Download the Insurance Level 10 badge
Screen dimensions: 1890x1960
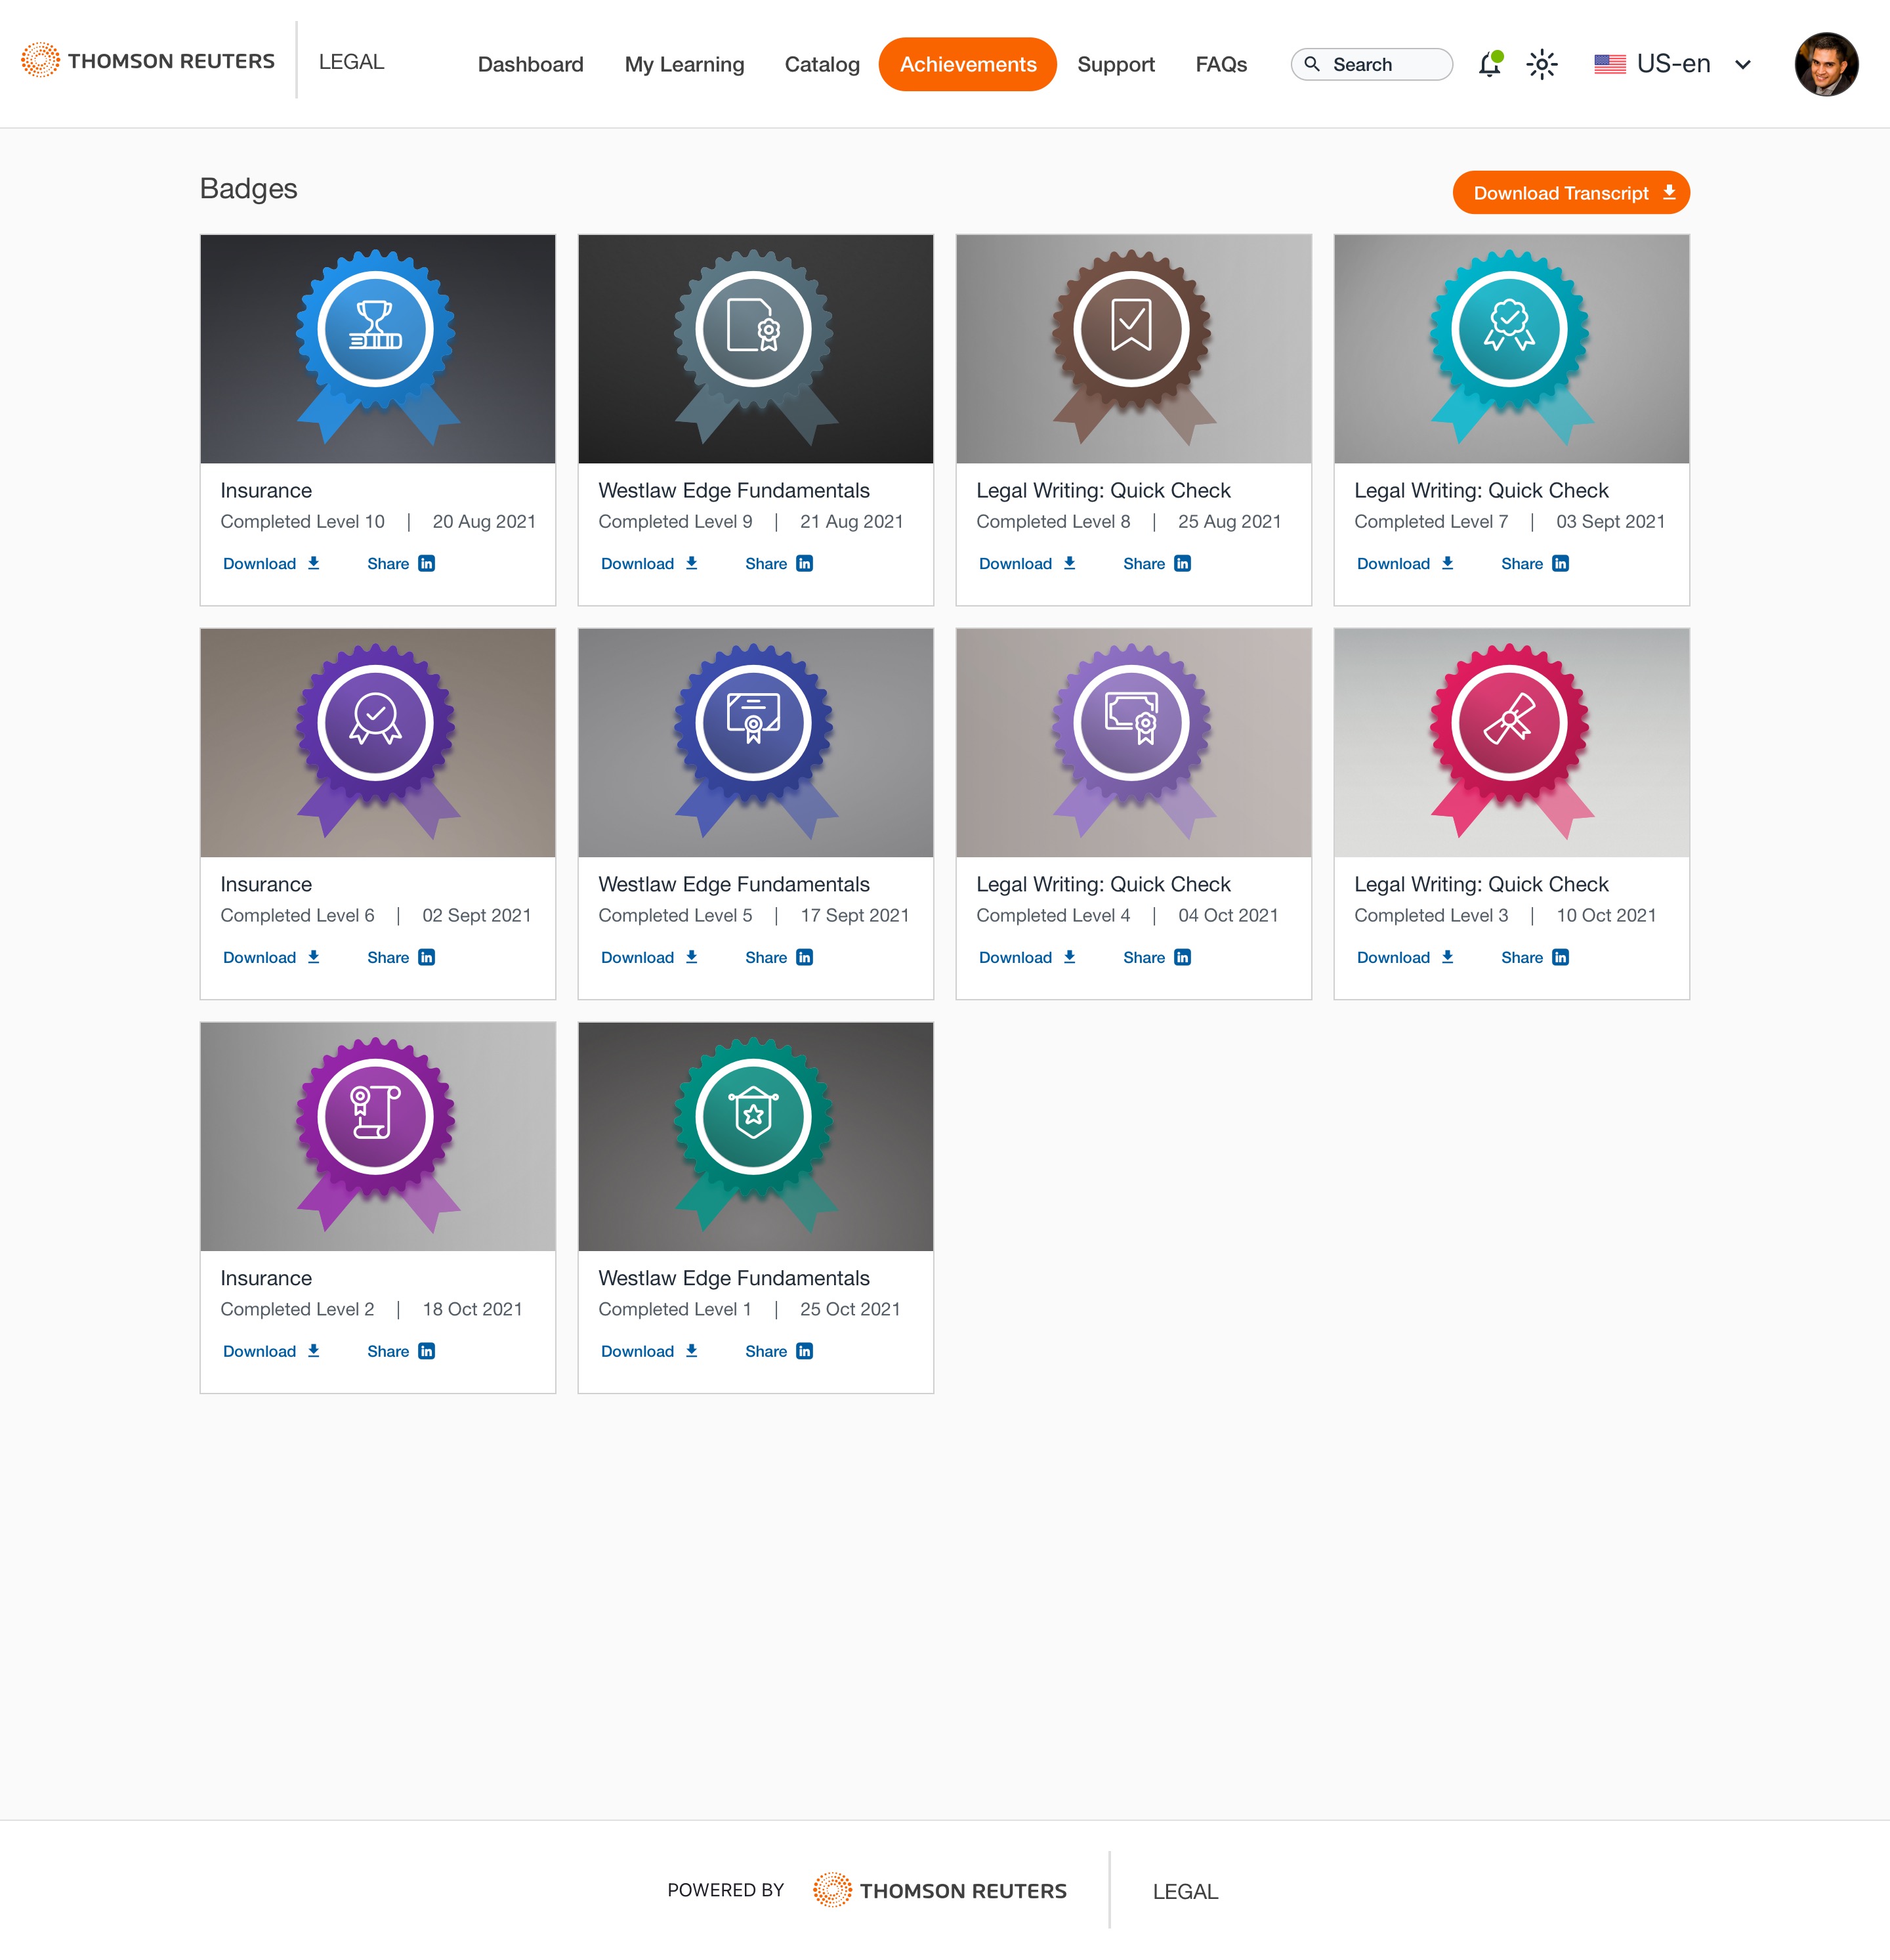(x=271, y=564)
